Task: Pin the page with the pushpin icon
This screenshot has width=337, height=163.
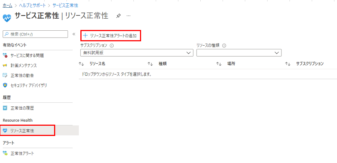Action: pos(118,16)
